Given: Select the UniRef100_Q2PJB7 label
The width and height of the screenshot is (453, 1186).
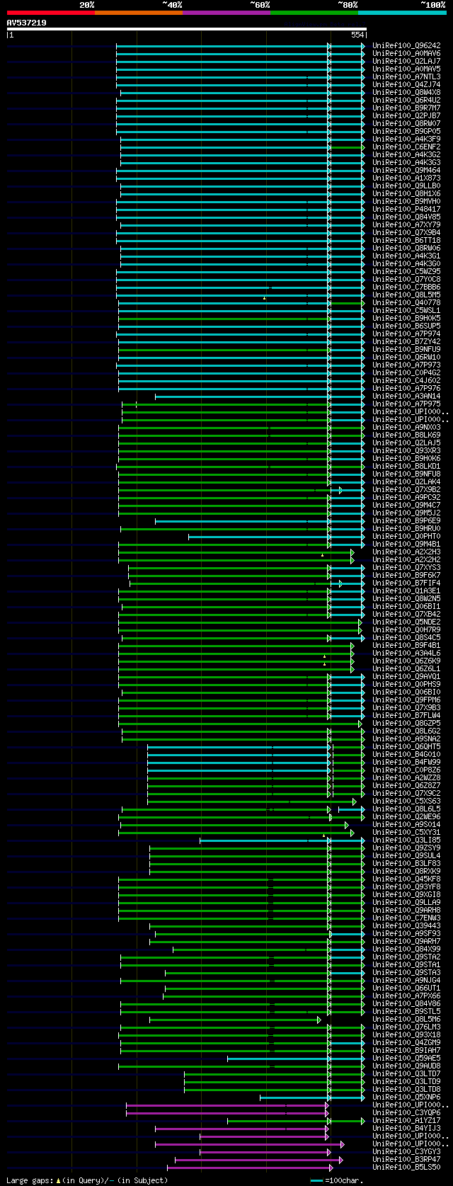Looking at the screenshot, I should pyautogui.click(x=406, y=116).
